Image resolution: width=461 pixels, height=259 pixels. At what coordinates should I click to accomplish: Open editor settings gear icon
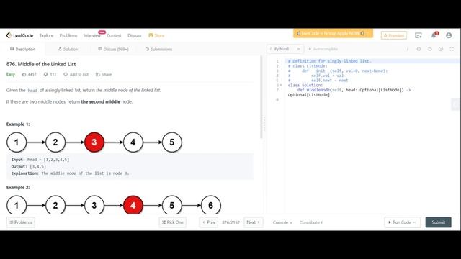point(441,49)
